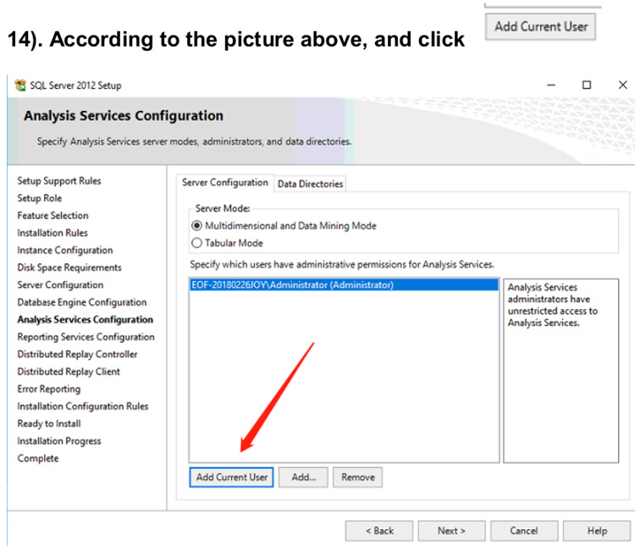Select the EOF-20180226JOY\Administrator entry
Image resolution: width=635 pixels, height=546 pixels.
pos(293,285)
